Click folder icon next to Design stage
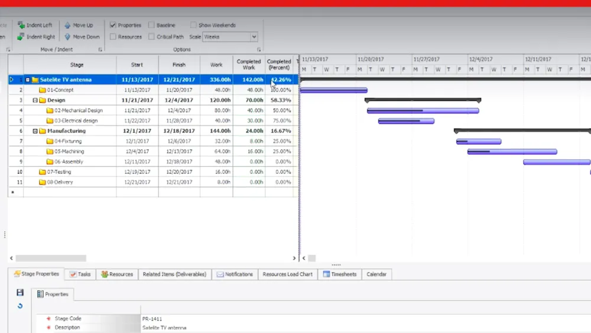591x333 pixels. [43, 100]
